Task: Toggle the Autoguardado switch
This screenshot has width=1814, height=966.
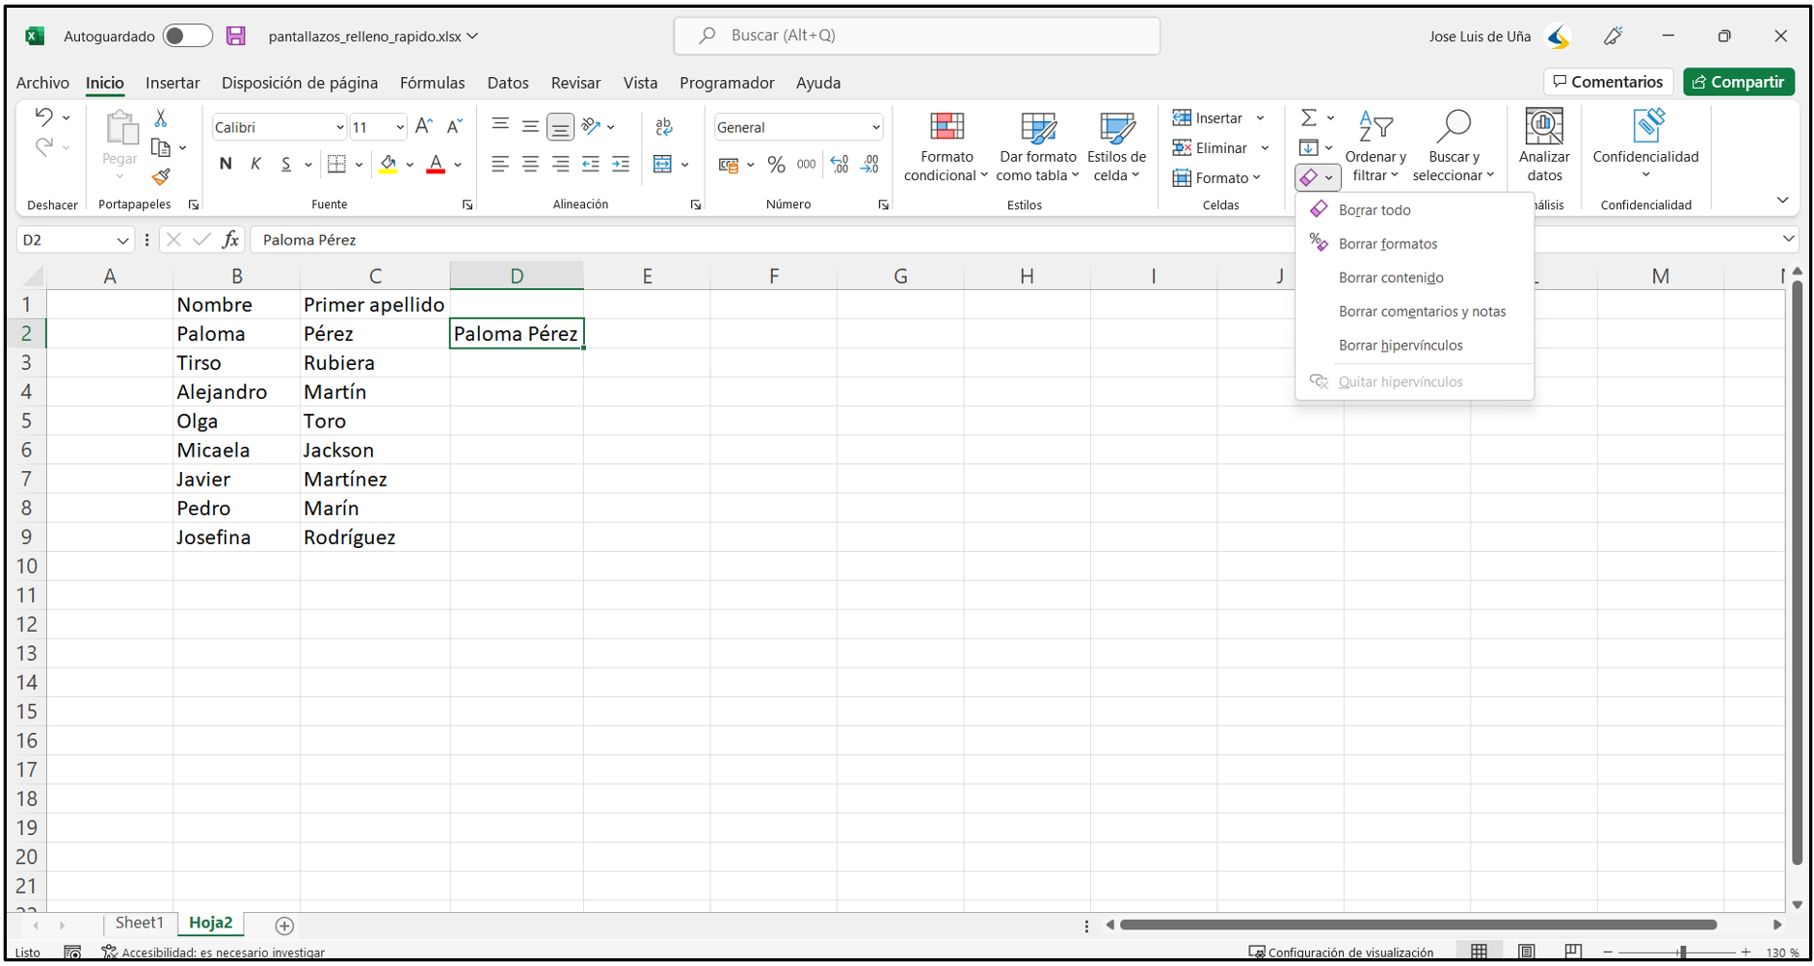Action: tap(187, 35)
